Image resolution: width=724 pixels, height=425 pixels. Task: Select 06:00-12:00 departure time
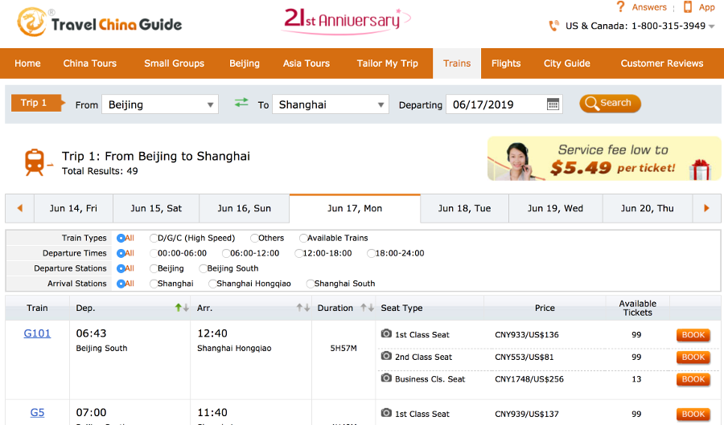(226, 253)
